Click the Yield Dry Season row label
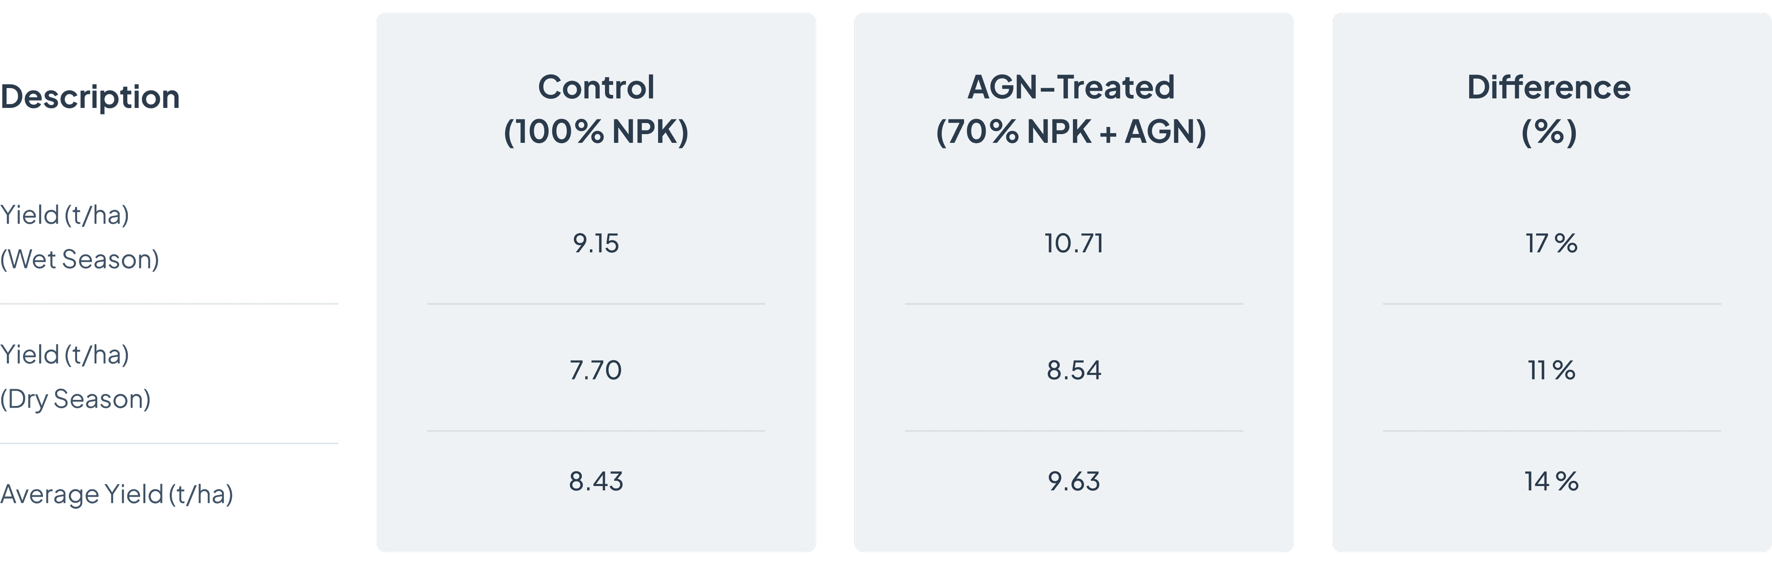This screenshot has height=565, width=1772. coord(76,377)
